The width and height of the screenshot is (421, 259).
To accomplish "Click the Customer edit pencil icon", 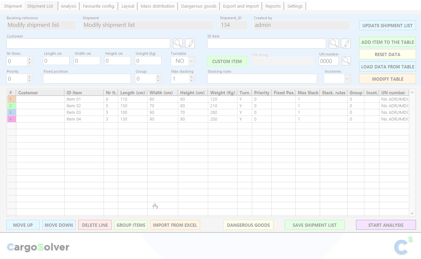I will (190, 43).
